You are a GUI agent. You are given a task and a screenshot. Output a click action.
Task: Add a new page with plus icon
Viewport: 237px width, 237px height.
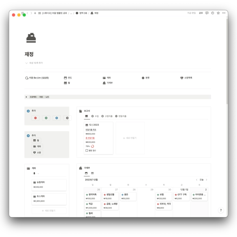[35, 13]
